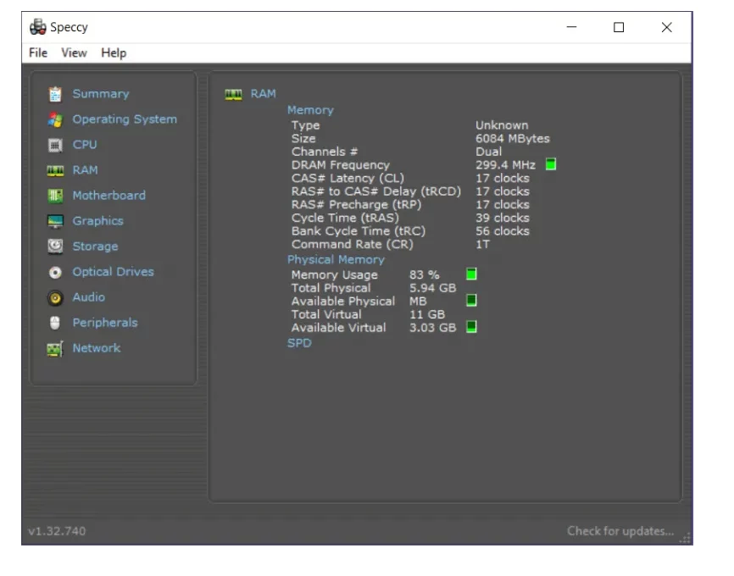Viewport: 734px width, 576px height.
Task: Click the green indicator beside DRAM Frequency
Action: coord(551,164)
